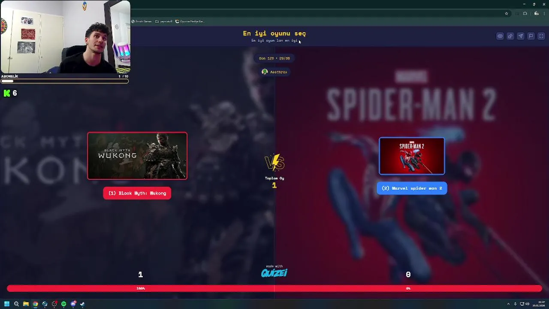549x309 pixels.
Task: Open the Oyun ve Hediye Kar... bookmark
Action: (x=190, y=21)
